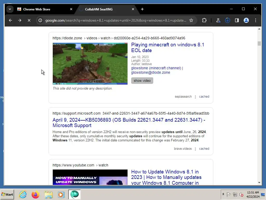This screenshot has height=200, width=266.
Task: Open the profile avatar menu
Action: point(246,20)
